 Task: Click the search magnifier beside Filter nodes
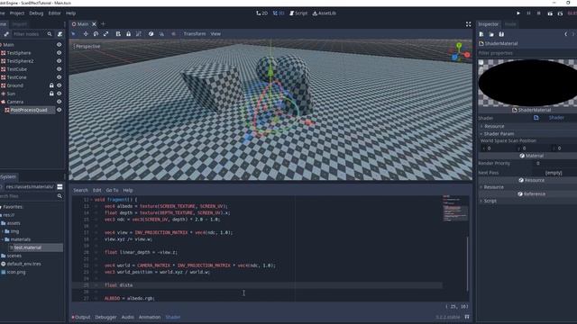pos(50,34)
